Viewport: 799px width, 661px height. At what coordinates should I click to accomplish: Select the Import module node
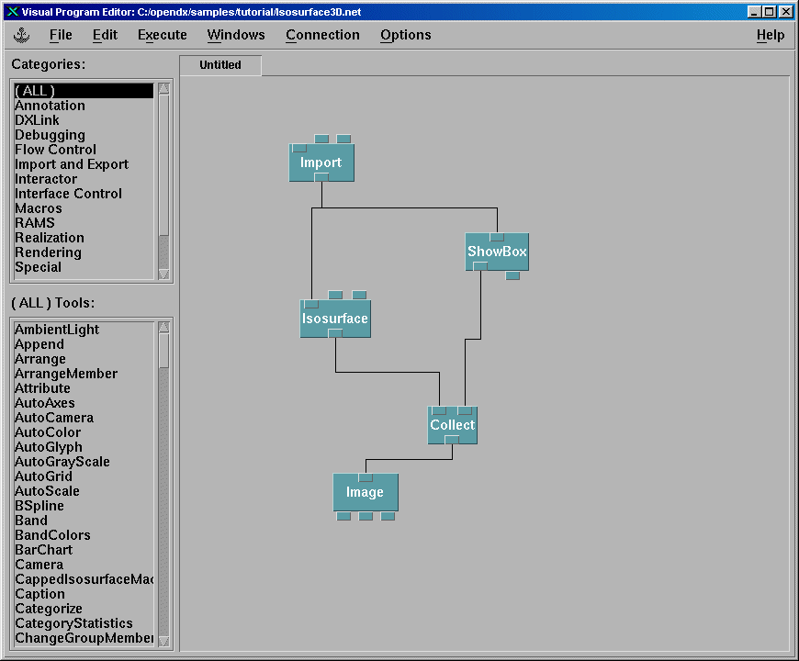click(x=321, y=163)
